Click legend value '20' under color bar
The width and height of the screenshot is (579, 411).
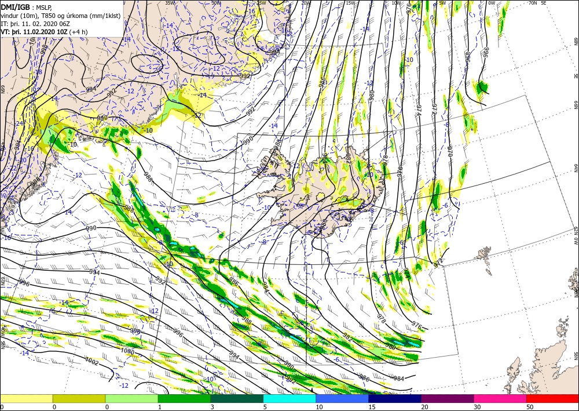424,407
